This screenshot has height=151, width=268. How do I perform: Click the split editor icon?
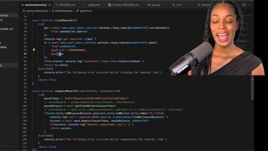[244, 5]
